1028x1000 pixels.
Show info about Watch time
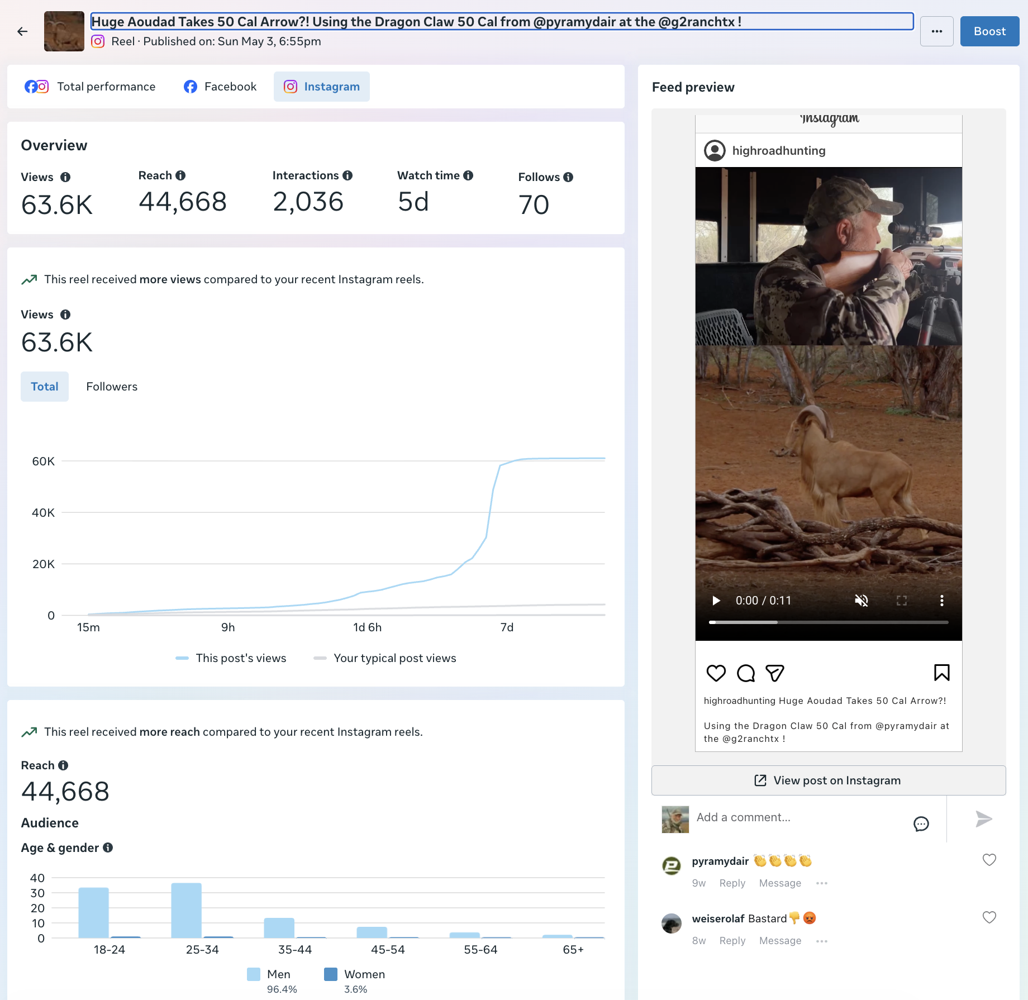point(468,175)
